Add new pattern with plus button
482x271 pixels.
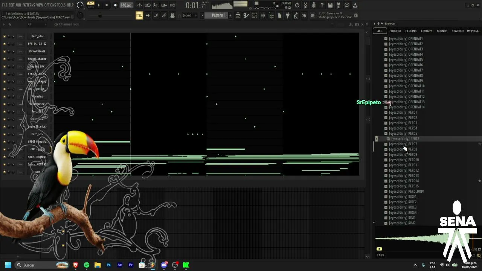(x=230, y=15)
